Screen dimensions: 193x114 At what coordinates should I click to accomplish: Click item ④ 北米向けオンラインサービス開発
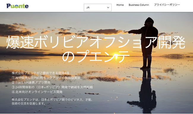pos(37,92)
